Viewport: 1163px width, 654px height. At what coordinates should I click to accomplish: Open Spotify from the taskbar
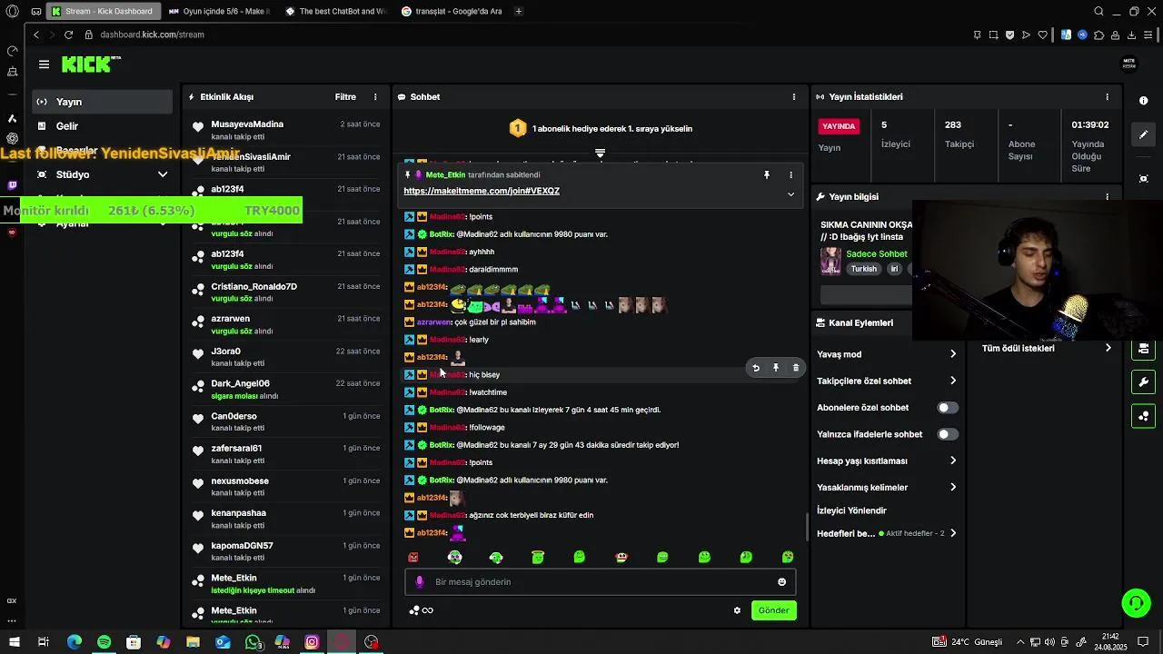click(x=104, y=642)
